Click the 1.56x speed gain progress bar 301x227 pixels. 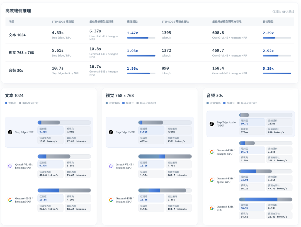tap(141, 73)
